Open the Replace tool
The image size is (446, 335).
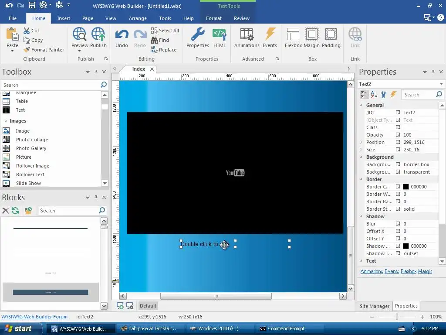coord(164,50)
